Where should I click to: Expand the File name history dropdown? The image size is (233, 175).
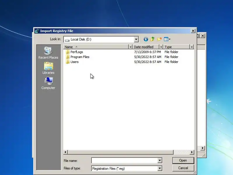[x=160, y=160]
